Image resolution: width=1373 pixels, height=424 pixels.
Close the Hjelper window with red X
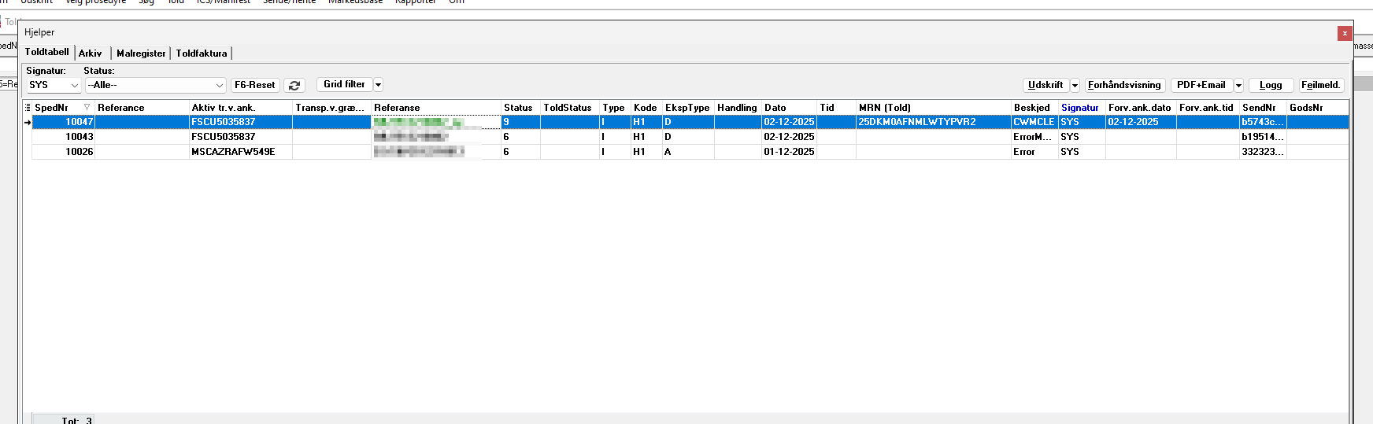point(1345,33)
